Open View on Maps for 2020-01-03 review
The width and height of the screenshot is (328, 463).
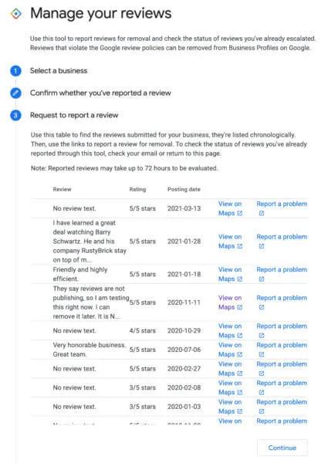(x=230, y=407)
